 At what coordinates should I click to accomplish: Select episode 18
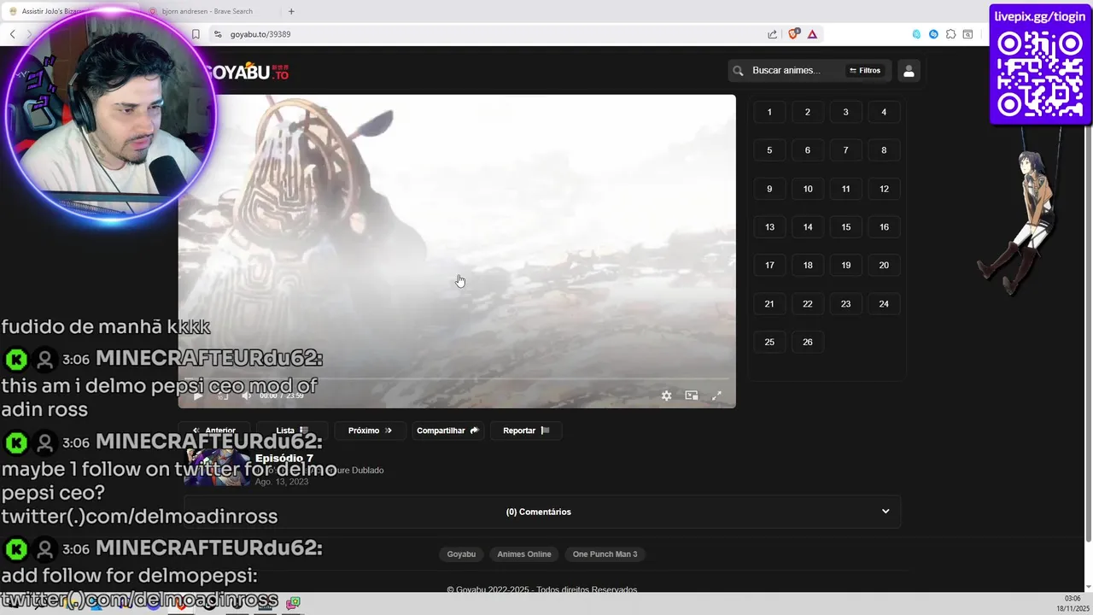[808, 266]
